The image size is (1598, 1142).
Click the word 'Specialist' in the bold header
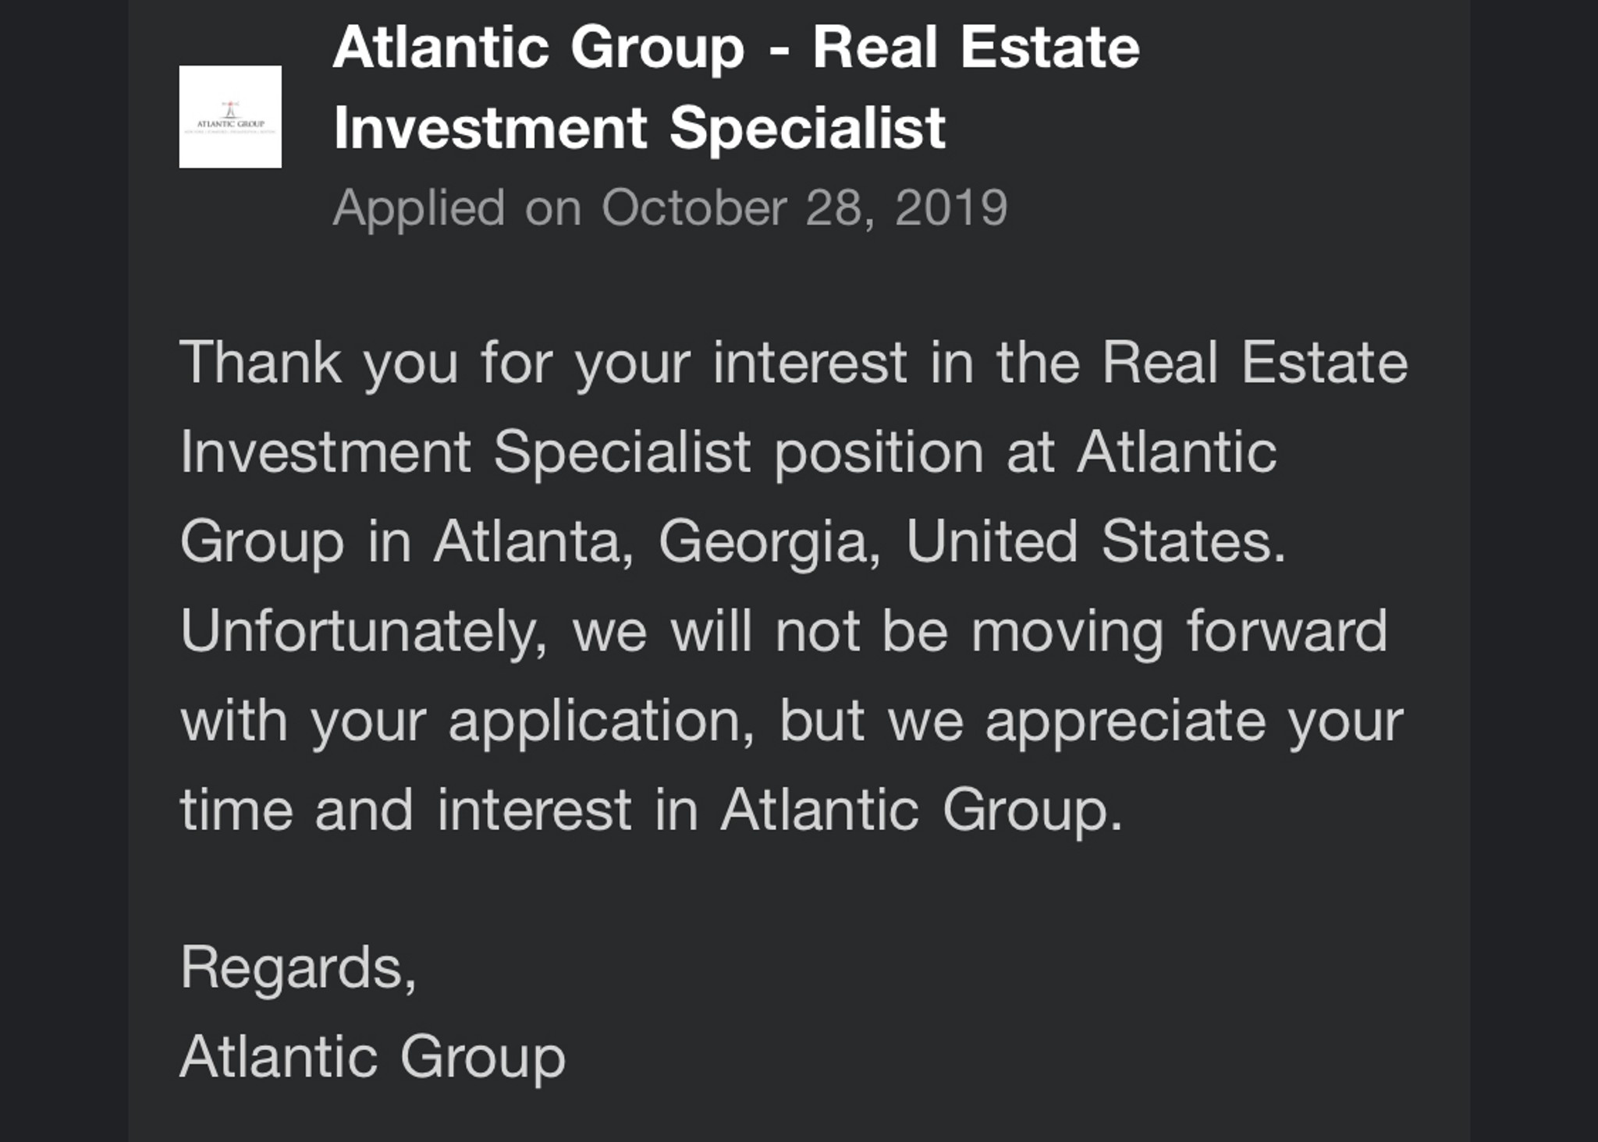click(808, 129)
